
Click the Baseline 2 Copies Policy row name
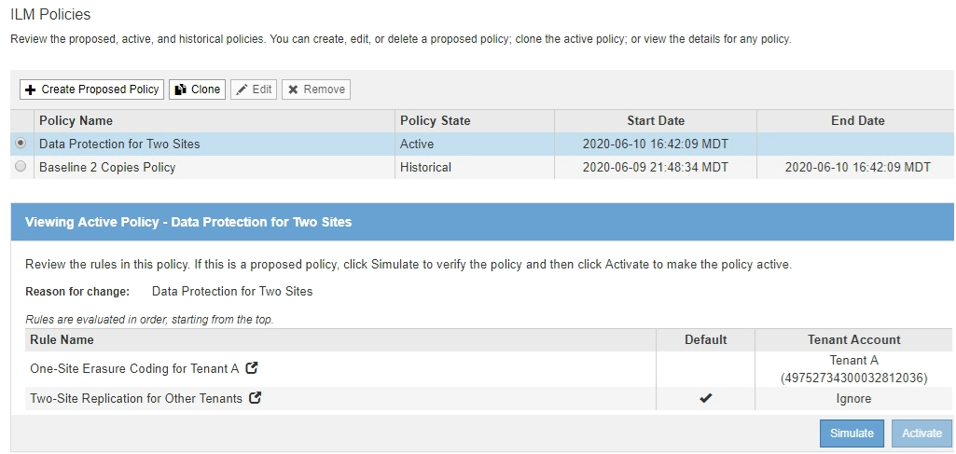coord(107,167)
